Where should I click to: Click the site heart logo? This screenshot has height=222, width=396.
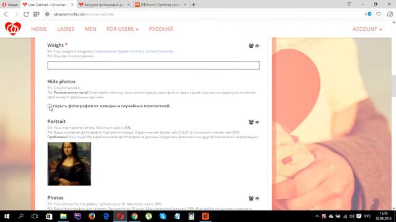13,29
